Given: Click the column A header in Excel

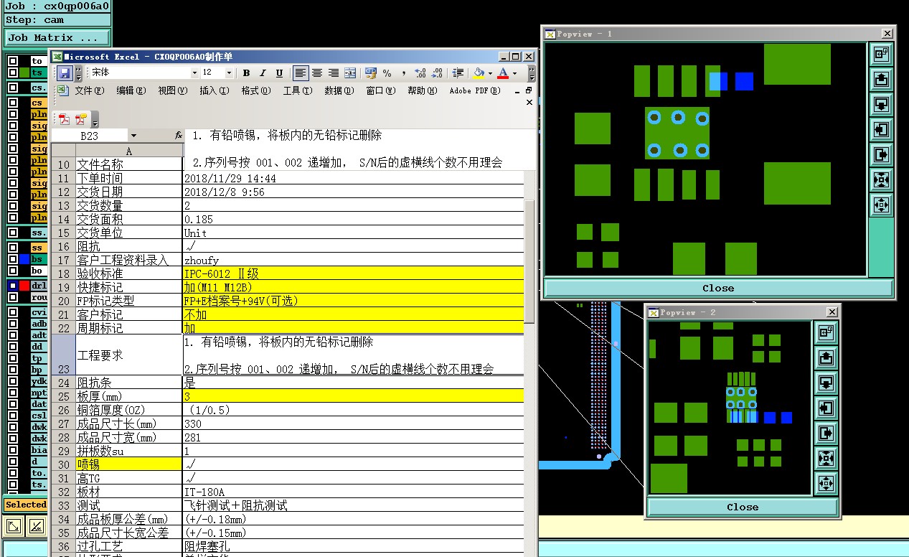Looking at the screenshot, I should pyautogui.click(x=129, y=151).
